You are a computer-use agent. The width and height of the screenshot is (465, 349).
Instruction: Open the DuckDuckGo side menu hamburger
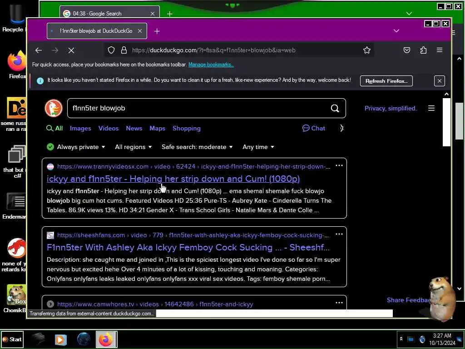pyautogui.click(x=431, y=108)
